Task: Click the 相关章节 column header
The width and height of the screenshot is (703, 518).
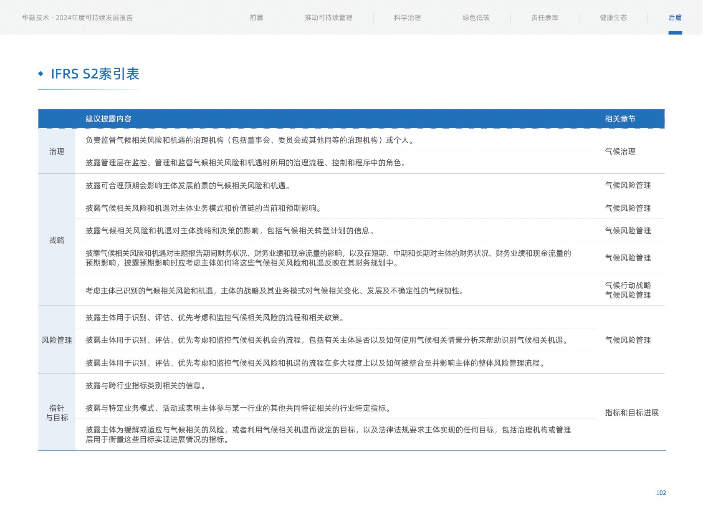Action: (620, 119)
